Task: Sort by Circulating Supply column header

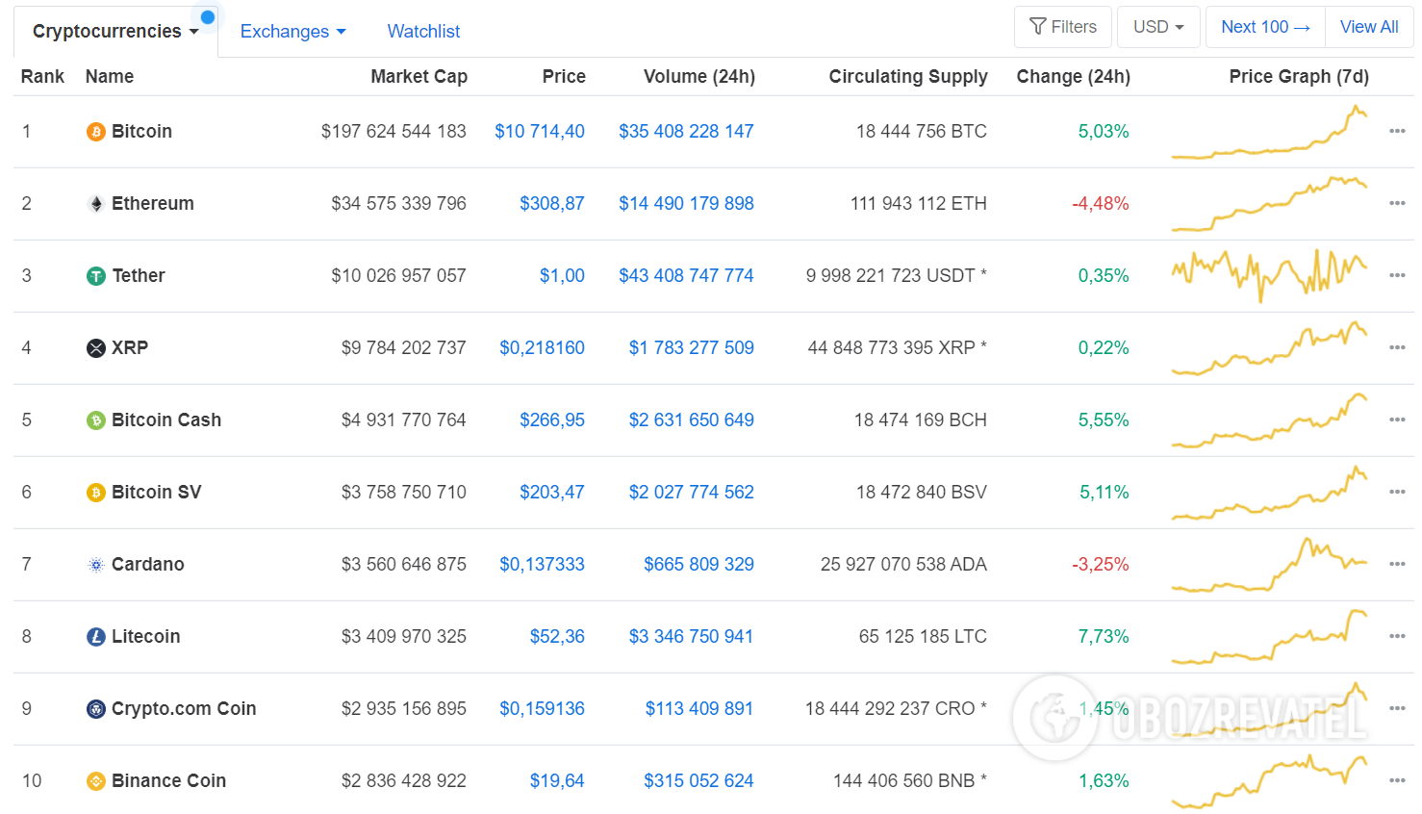Action: [x=908, y=76]
